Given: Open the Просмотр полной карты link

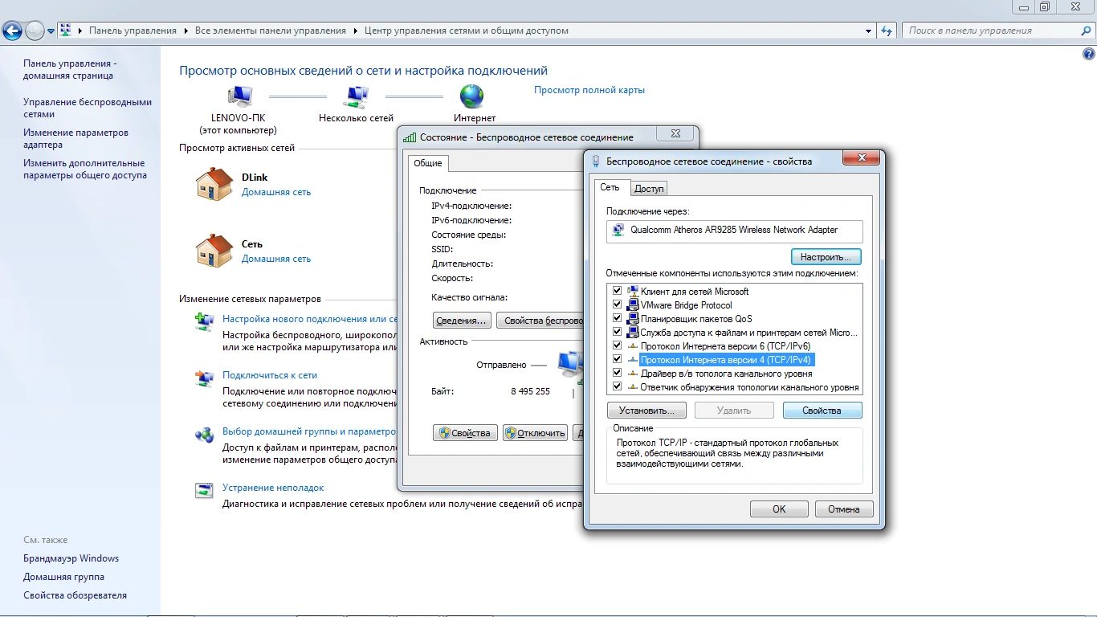Looking at the screenshot, I should 589,90.
